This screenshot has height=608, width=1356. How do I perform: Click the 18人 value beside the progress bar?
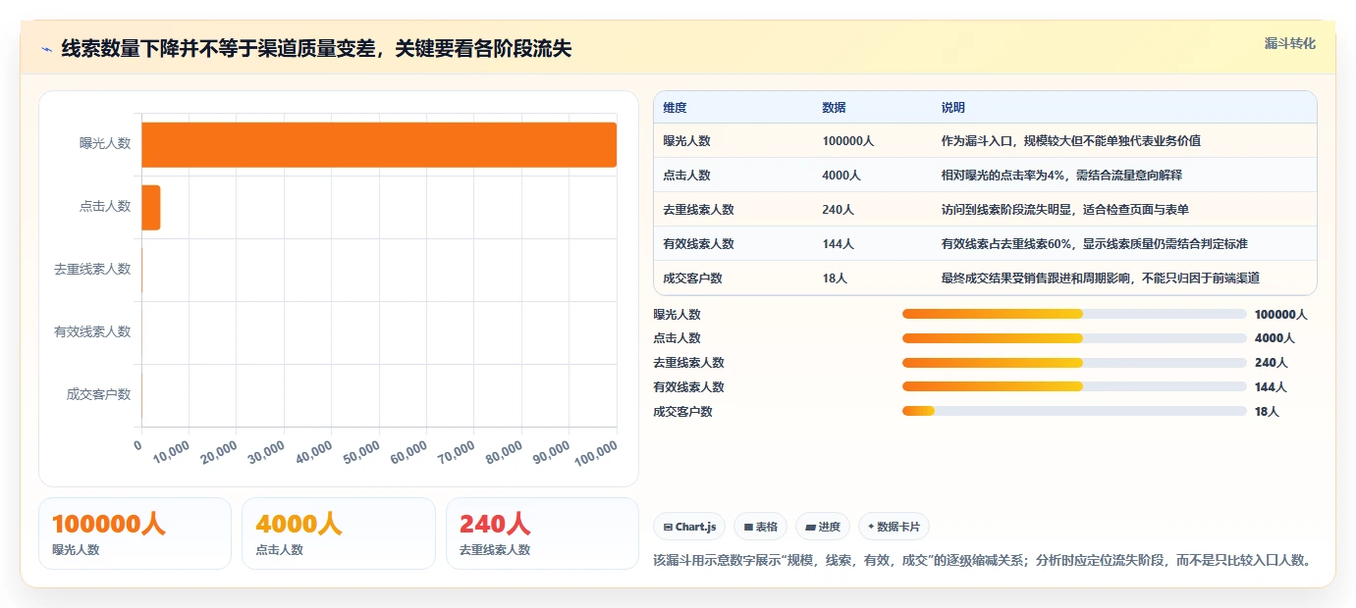(x=1268, y=411)
